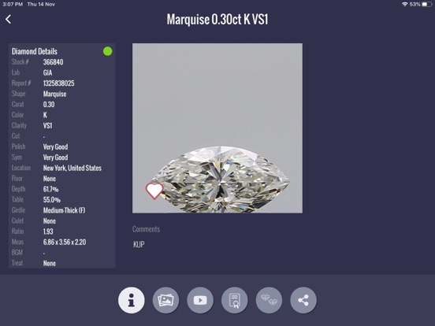Play the diamond video icon

pyautogui.click(x=200, y=300)
